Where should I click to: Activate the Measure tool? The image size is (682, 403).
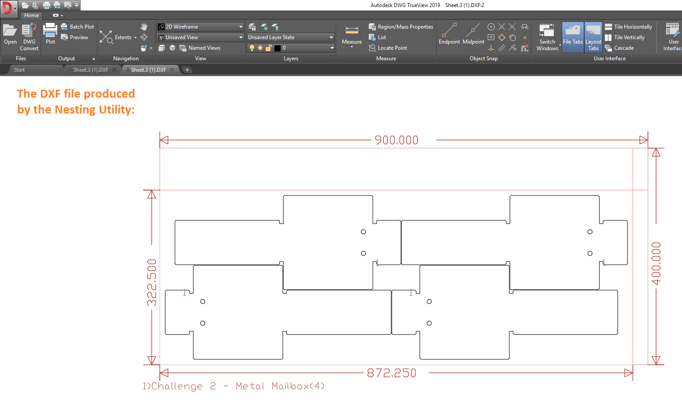point(351,33)
